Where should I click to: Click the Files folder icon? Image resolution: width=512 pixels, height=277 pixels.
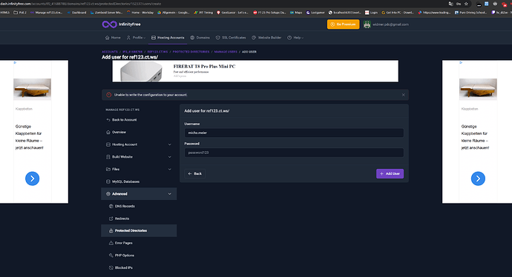point(108,170)
